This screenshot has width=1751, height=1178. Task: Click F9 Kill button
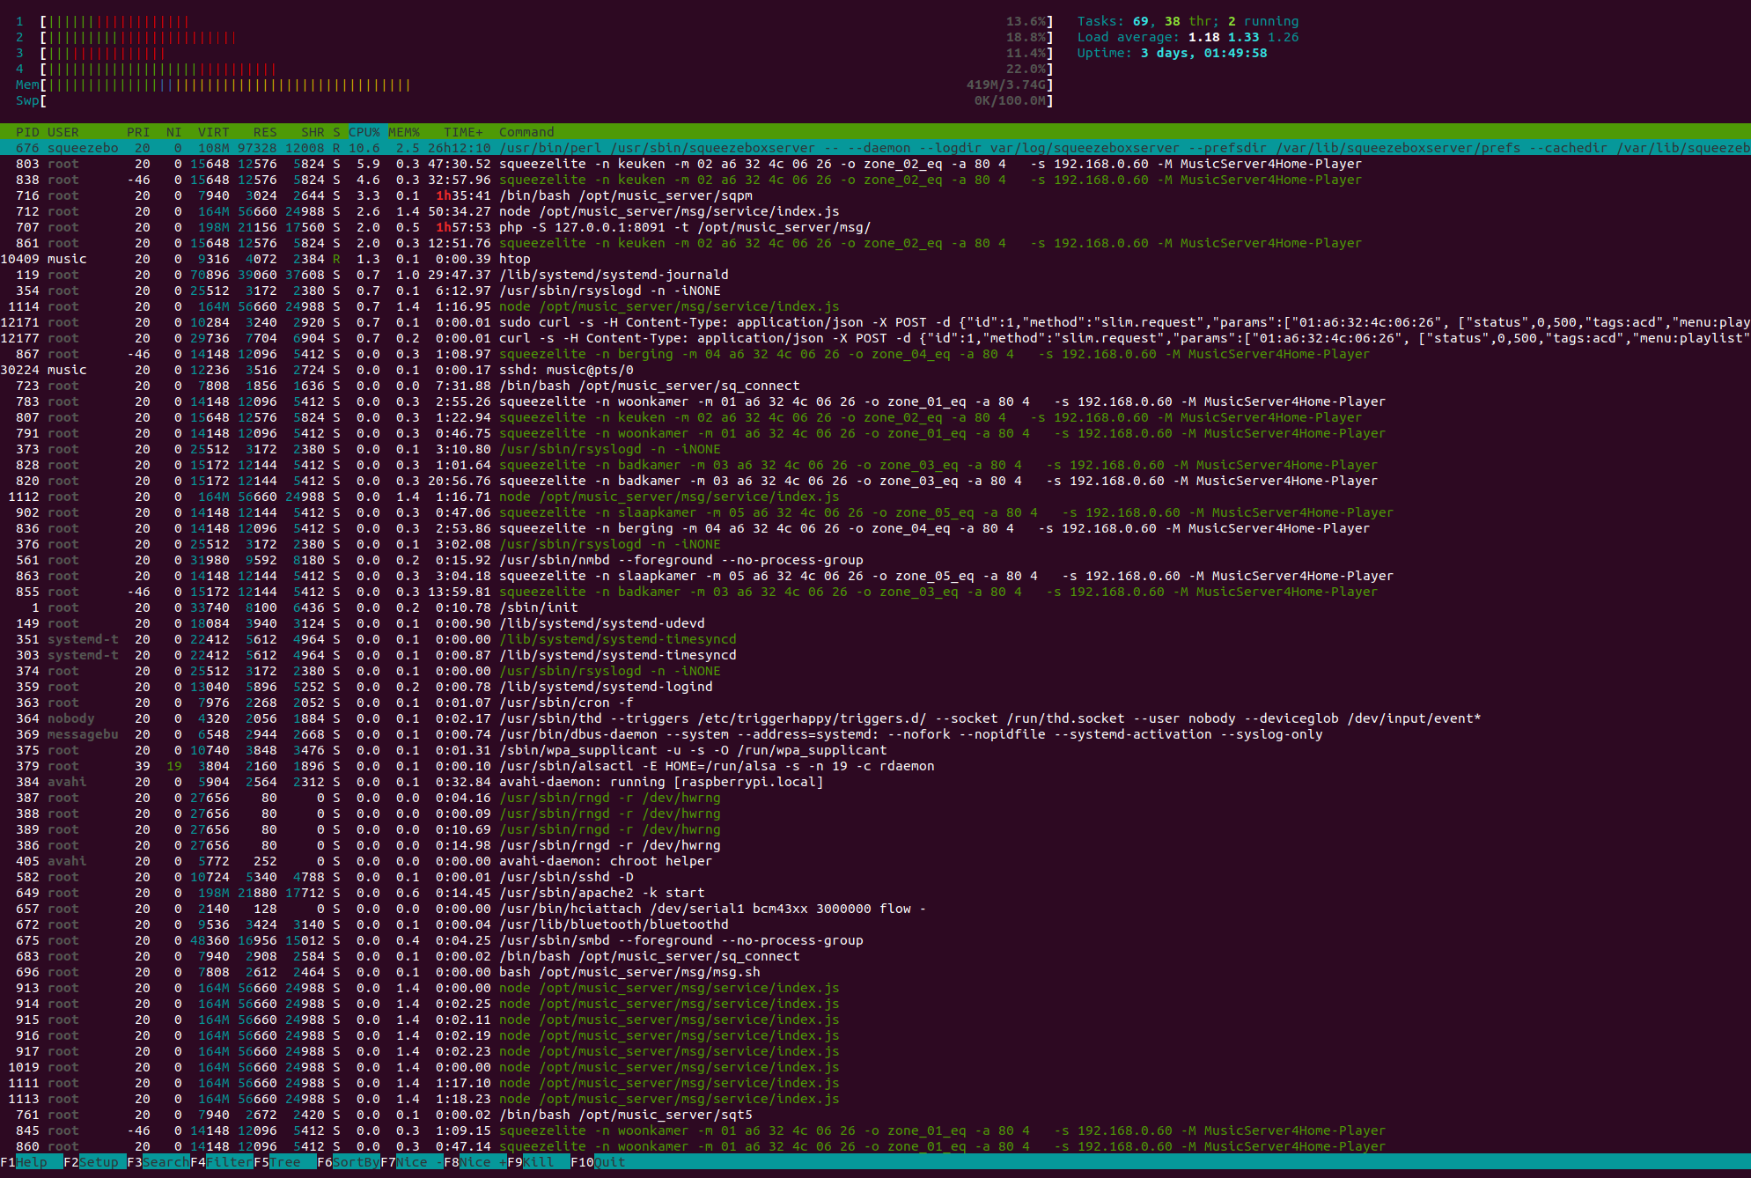[538, 1162]
